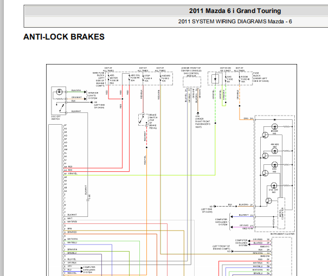This screenshot has height=276, width=328.
Task: Click the "BRAKE IND" indicator label
Action: [x=274, y=132]
